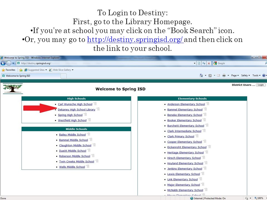Click the Read Mail icon in command bar
The width and height of the screenshot is (267, 200).
click(x=219, y=76)
